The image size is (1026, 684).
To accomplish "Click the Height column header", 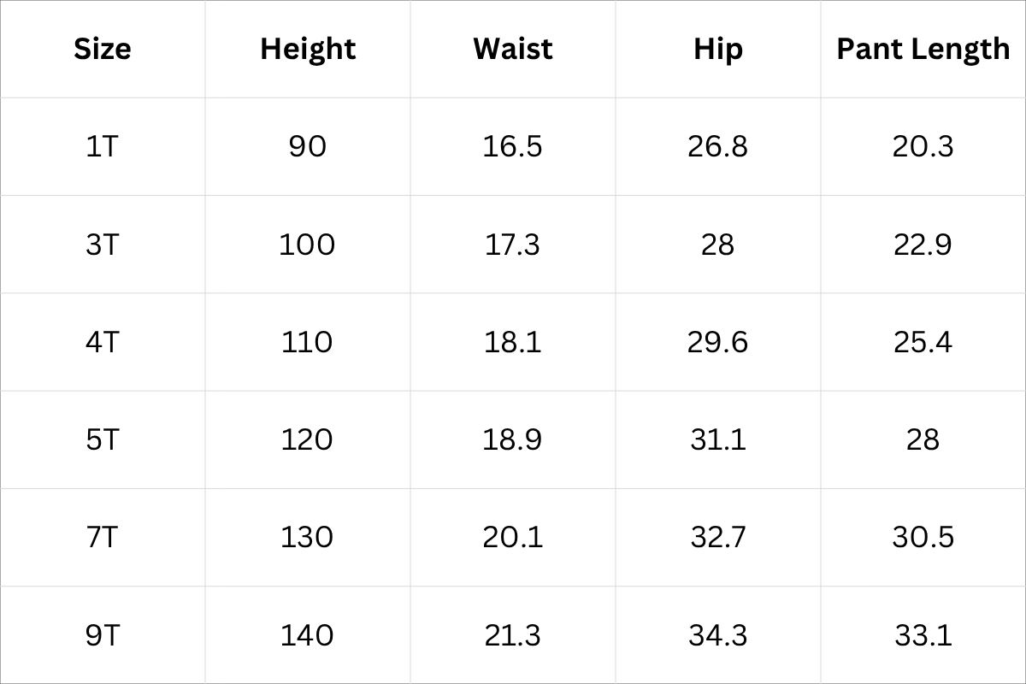I will pyautogui.click(x=308, y=49).
